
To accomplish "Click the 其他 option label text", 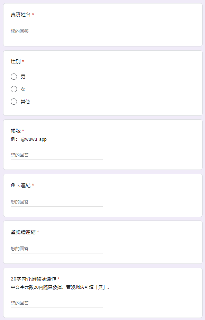I will click(25, 102).
